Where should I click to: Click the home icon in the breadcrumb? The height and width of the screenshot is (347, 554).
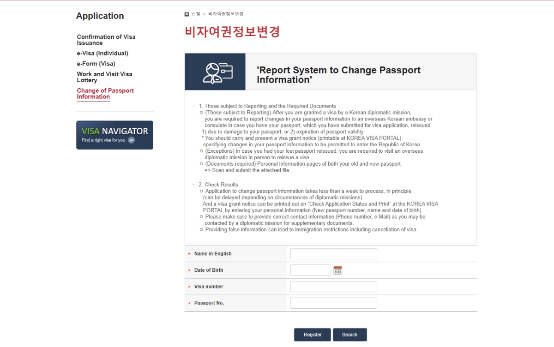pos(187,14)
